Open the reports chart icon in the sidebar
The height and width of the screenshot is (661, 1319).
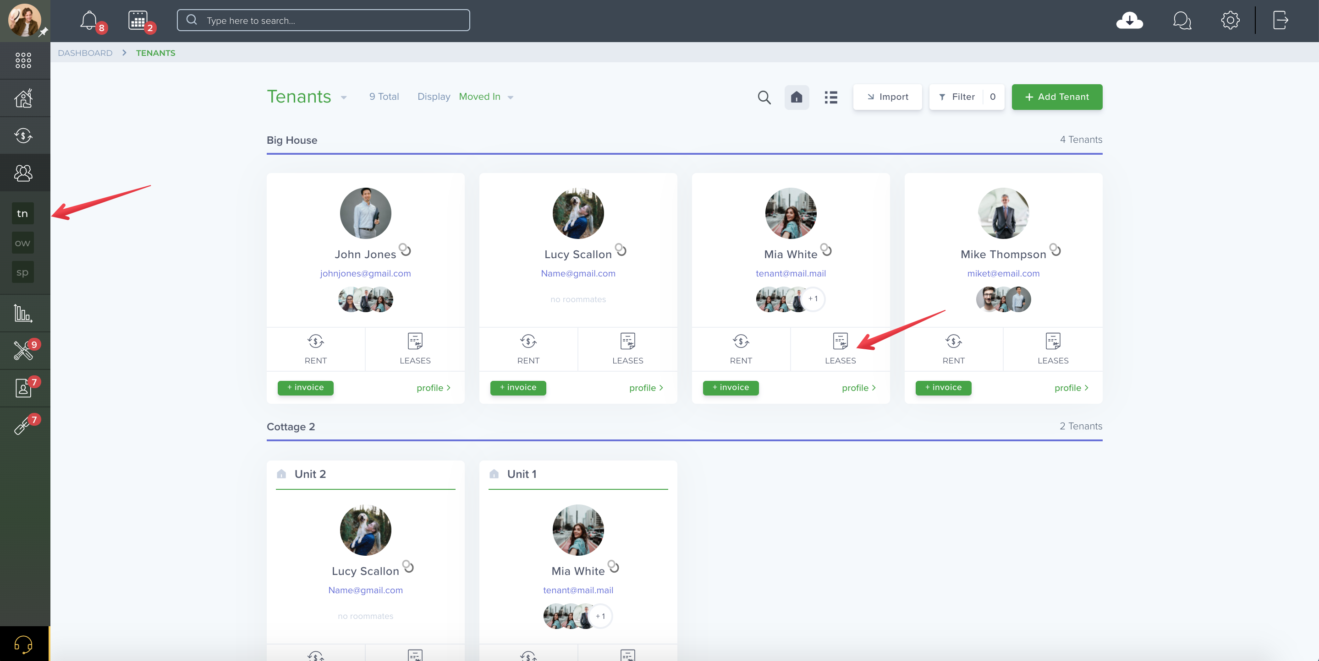click(x=23, y=313)
